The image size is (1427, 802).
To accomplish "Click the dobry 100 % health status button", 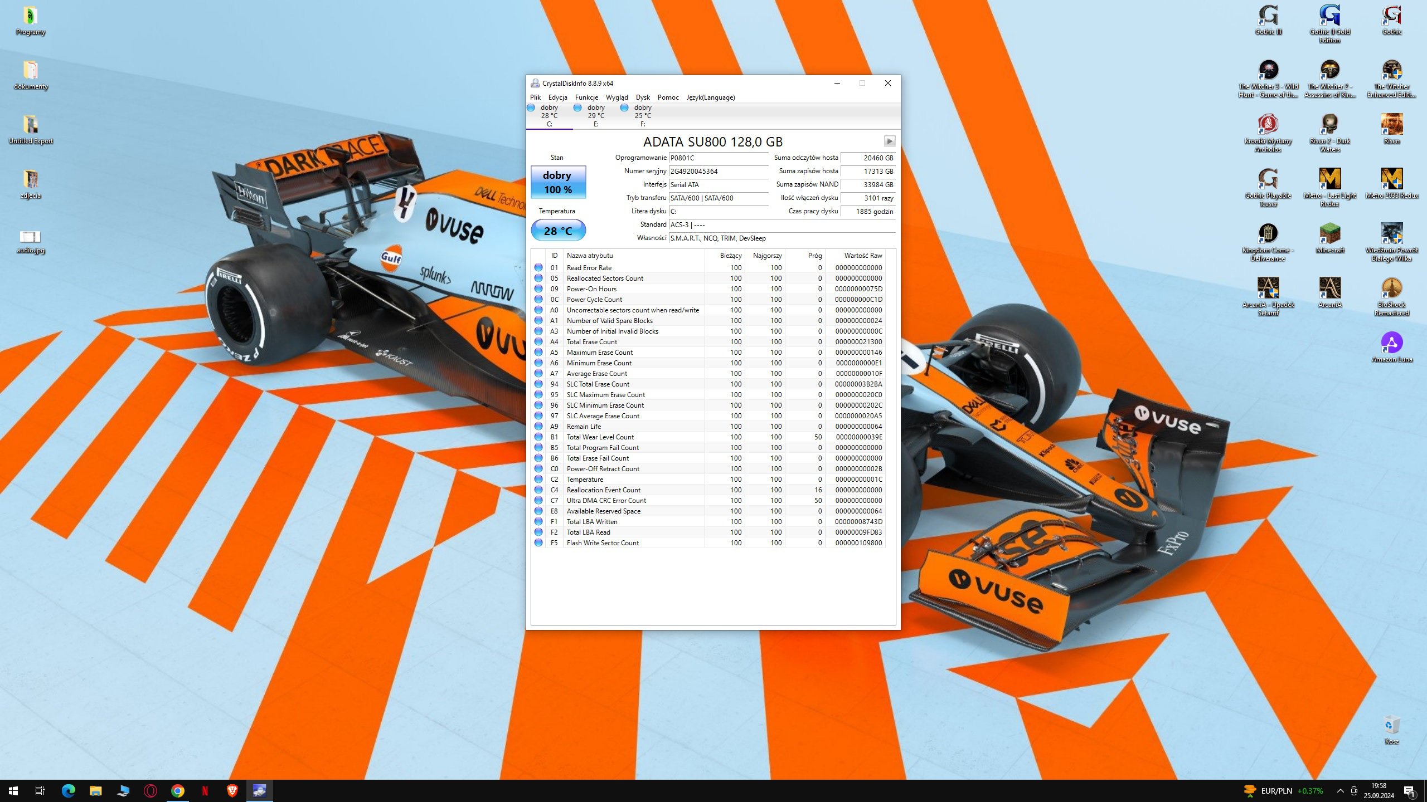I will point(558,182).
